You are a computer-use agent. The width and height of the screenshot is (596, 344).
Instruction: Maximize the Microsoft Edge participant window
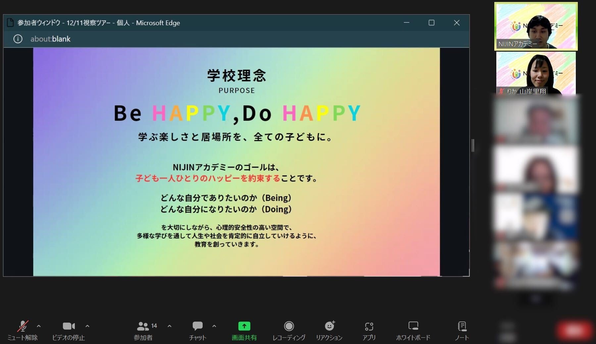coord(431,23)
